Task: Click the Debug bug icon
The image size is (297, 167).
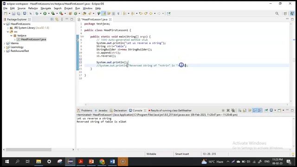Action: coord(37,13)
